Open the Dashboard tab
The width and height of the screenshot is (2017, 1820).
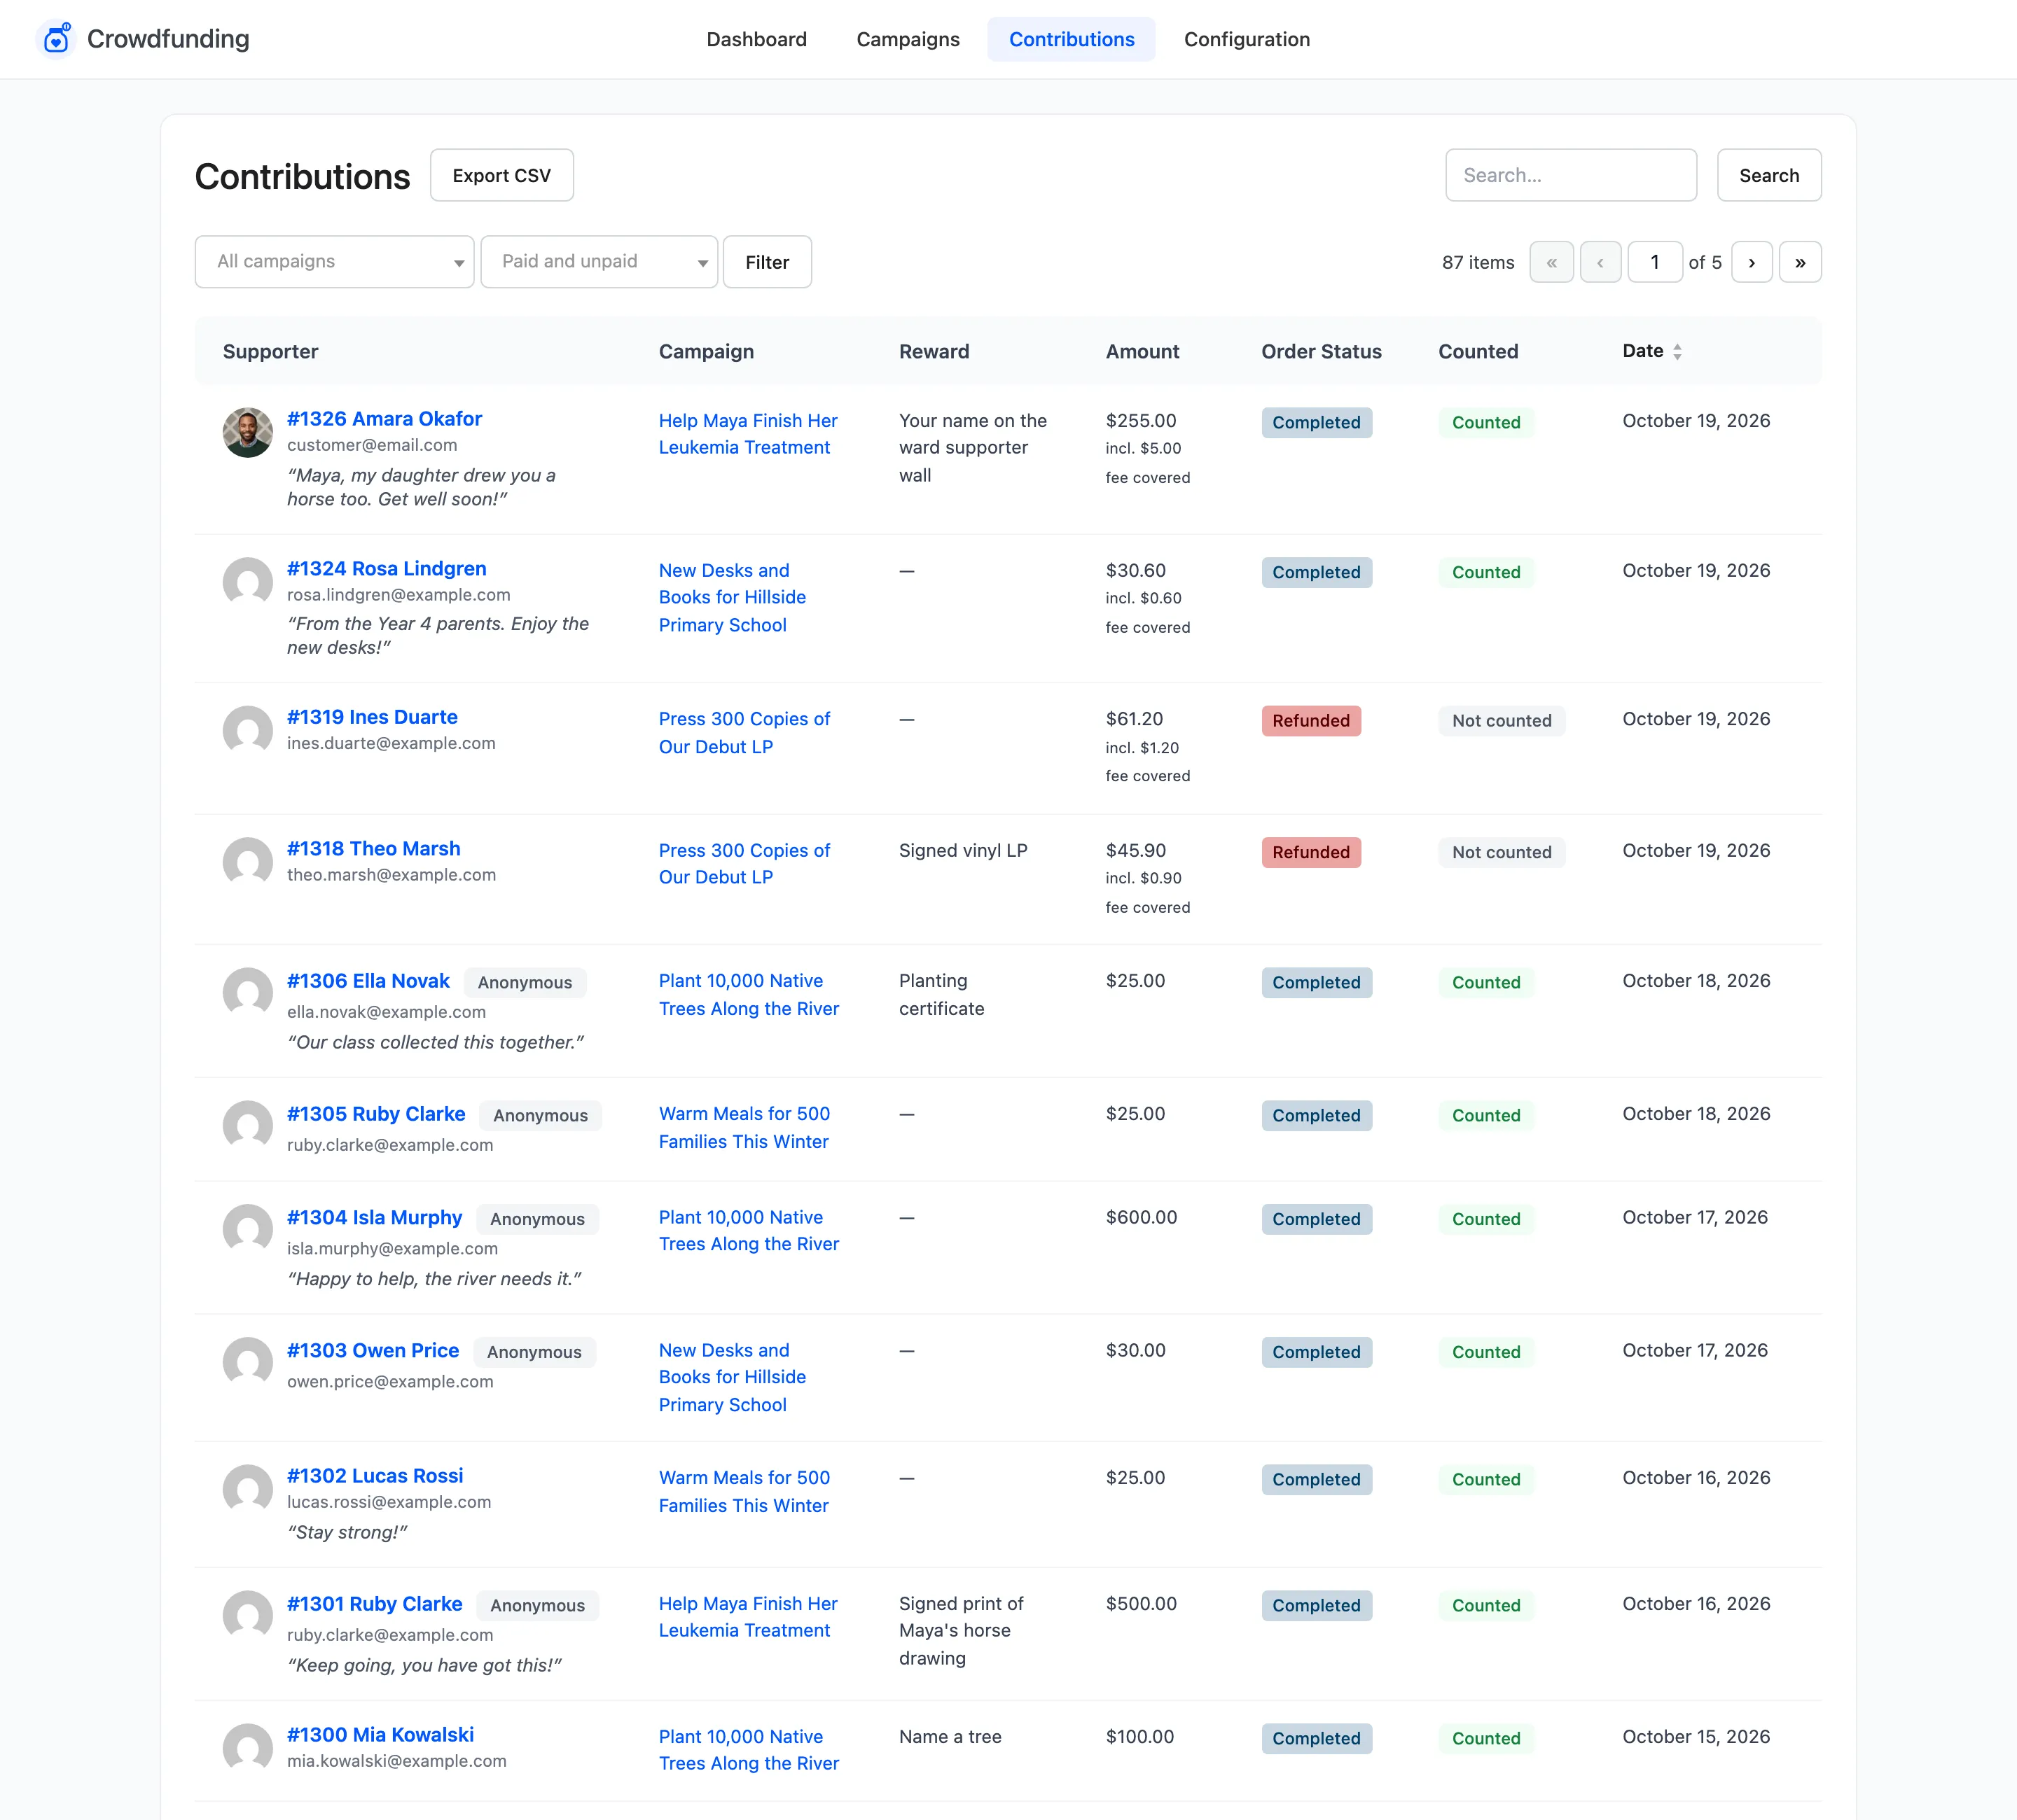(756, 39)
